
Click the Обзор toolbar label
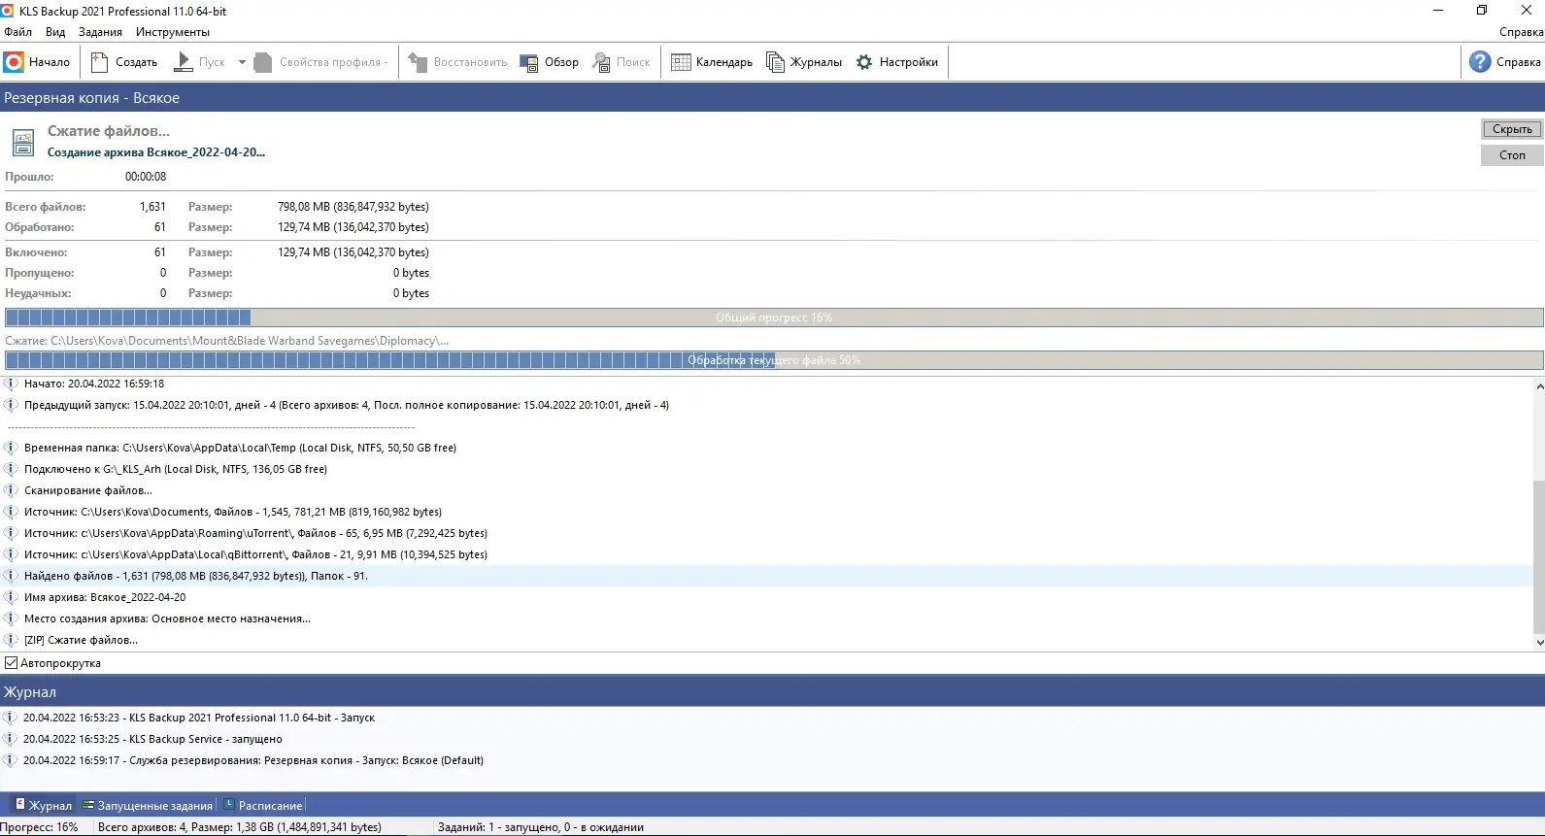tap(561, 62)
